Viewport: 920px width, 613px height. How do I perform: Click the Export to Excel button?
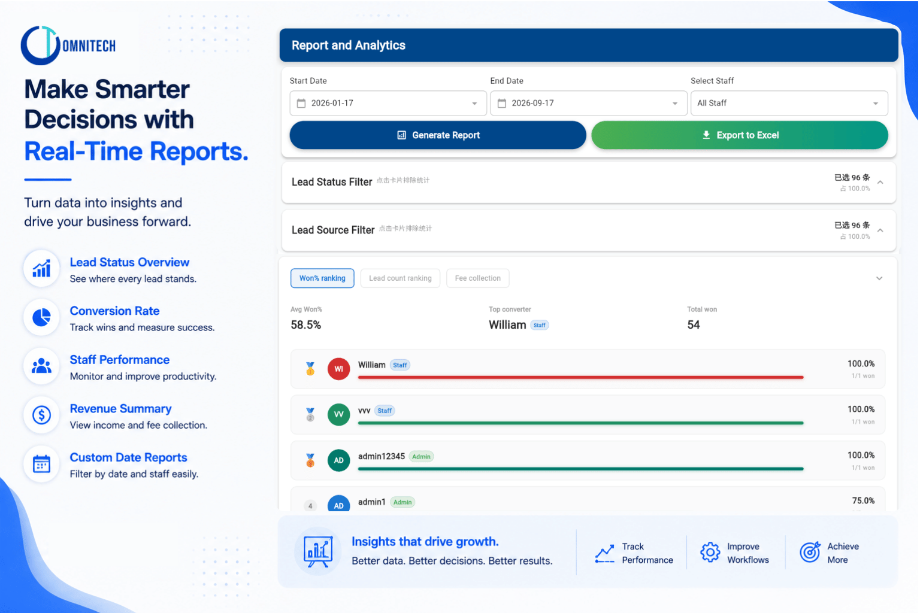click(x=740, y=135)
